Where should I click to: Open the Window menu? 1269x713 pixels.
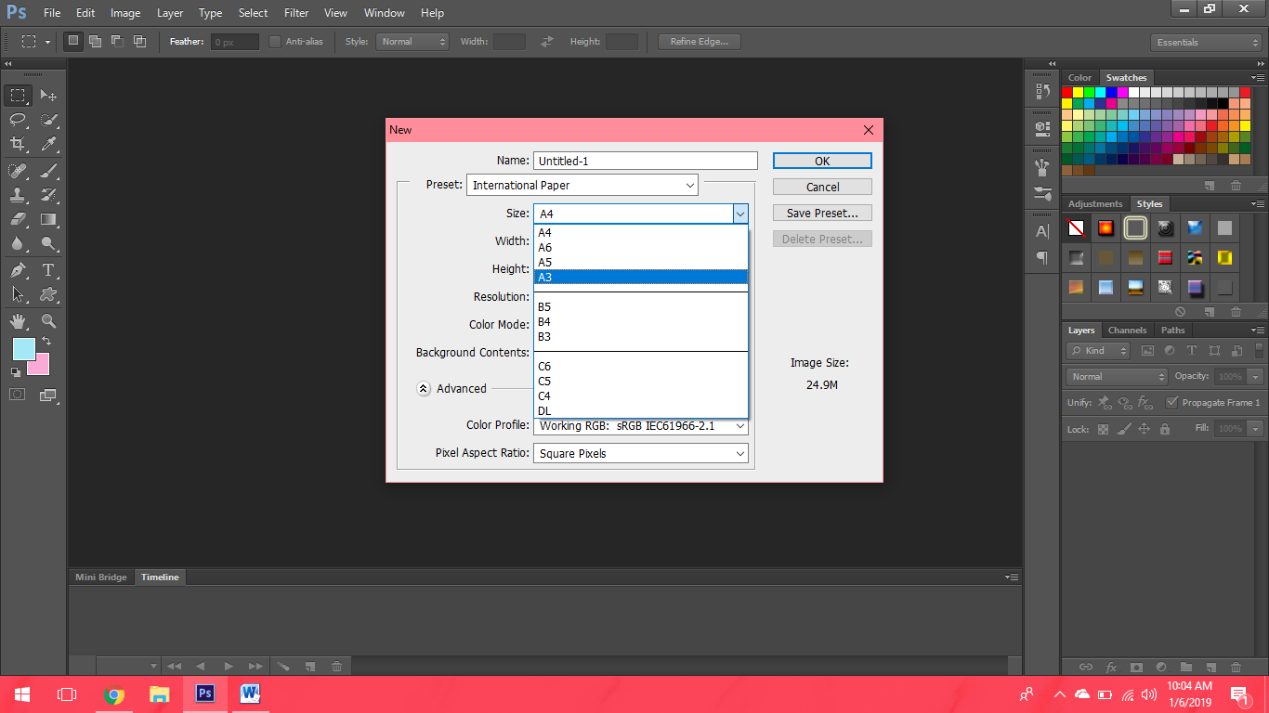tap(384, 13)
